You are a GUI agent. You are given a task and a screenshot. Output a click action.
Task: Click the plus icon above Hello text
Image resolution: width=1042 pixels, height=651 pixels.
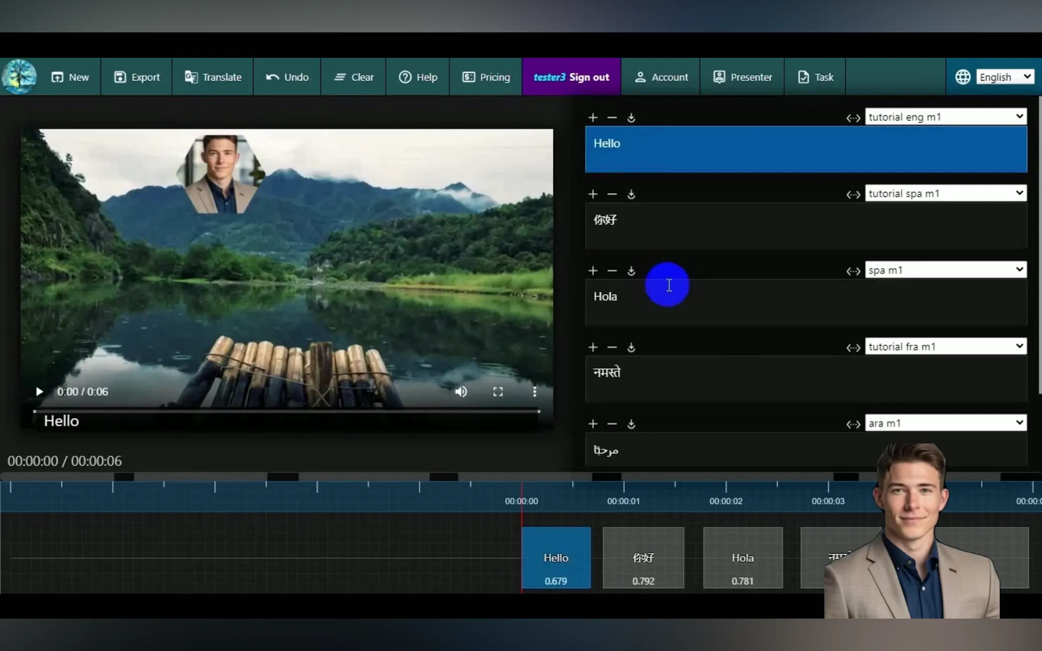[x=593, y=118]
